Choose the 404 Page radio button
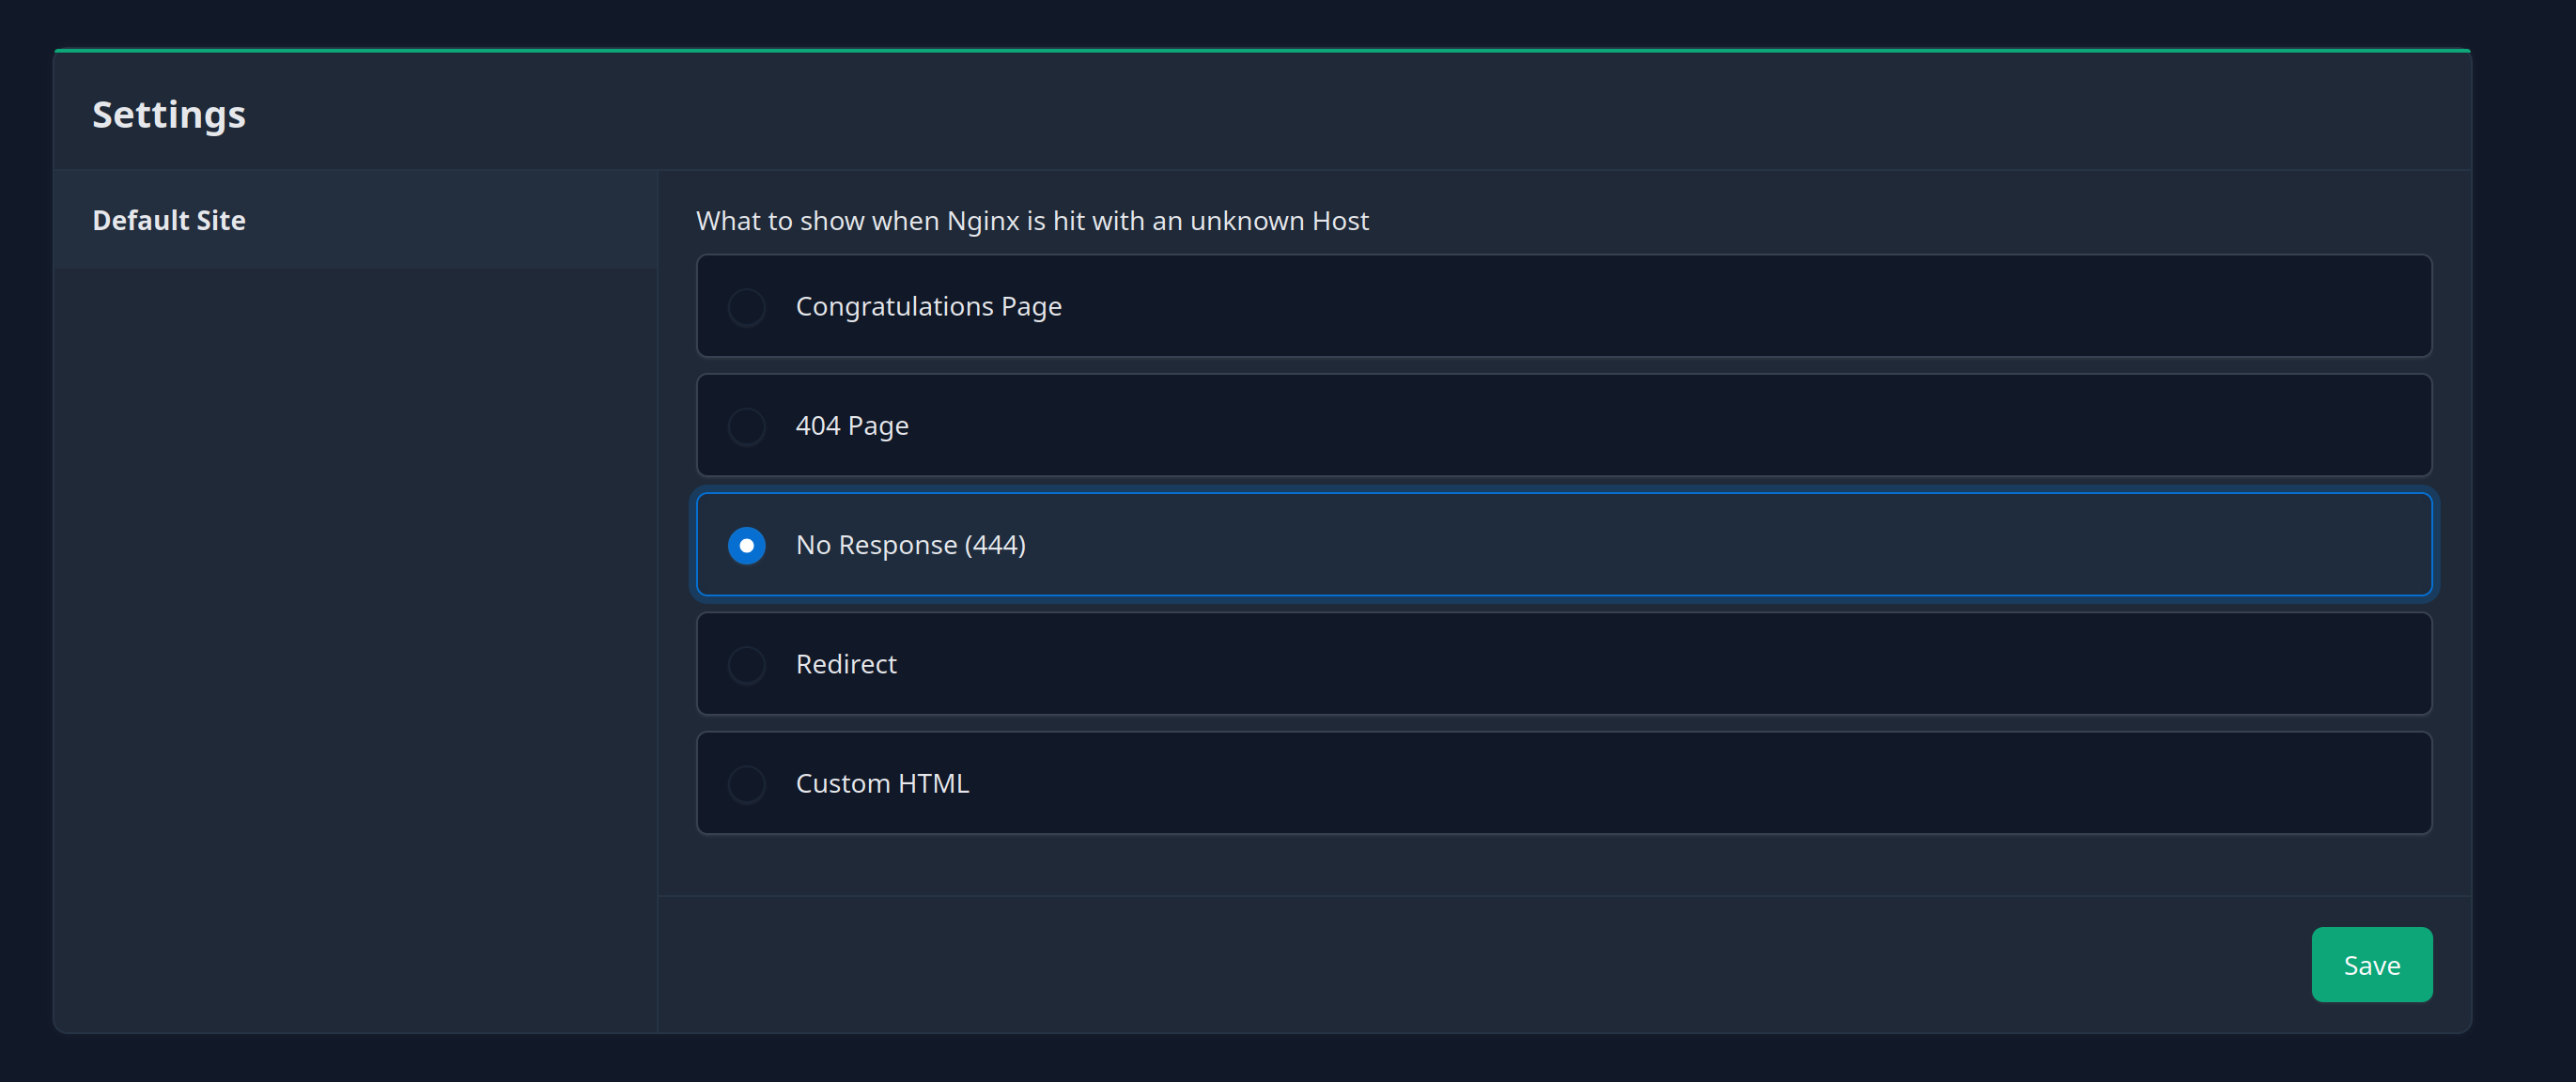 click(746, 426)
